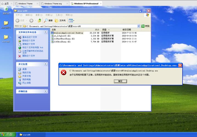Click the 2024-7-13 9:46 date cell

pos(129,33)
